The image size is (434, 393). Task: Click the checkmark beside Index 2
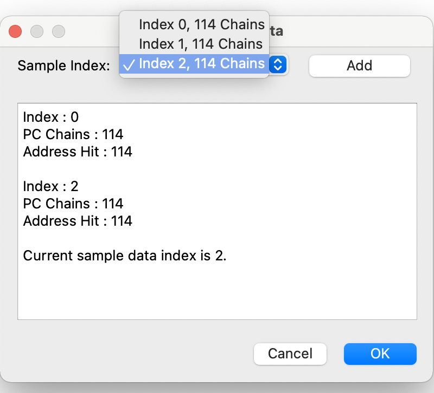(129, 64)
